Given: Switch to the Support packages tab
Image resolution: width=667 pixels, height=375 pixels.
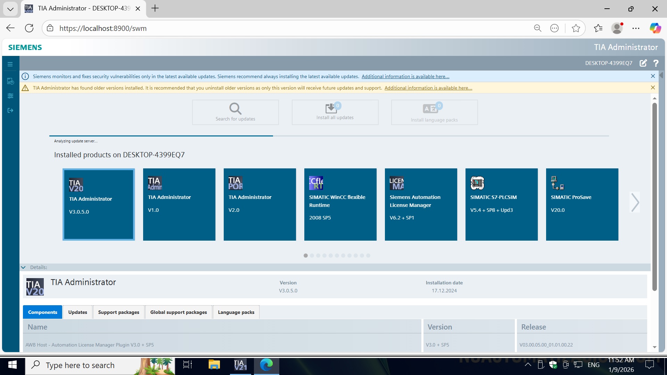Looking at the screenshot, I should [x=118, y=312].
